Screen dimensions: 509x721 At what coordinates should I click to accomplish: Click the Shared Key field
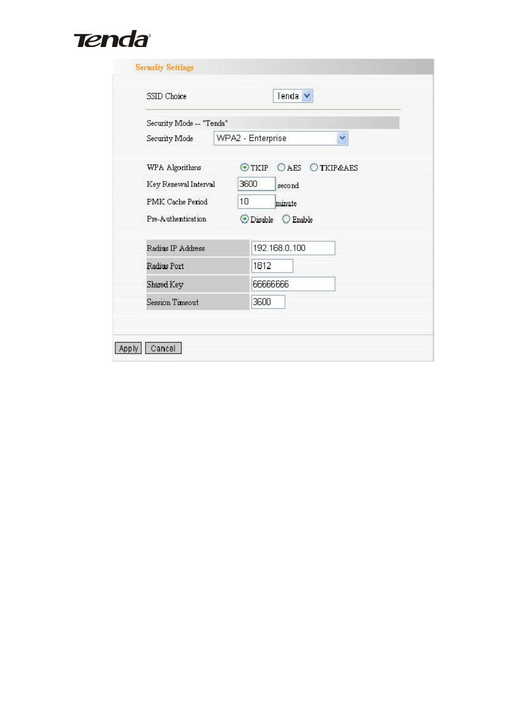click(x=293, y=284)
